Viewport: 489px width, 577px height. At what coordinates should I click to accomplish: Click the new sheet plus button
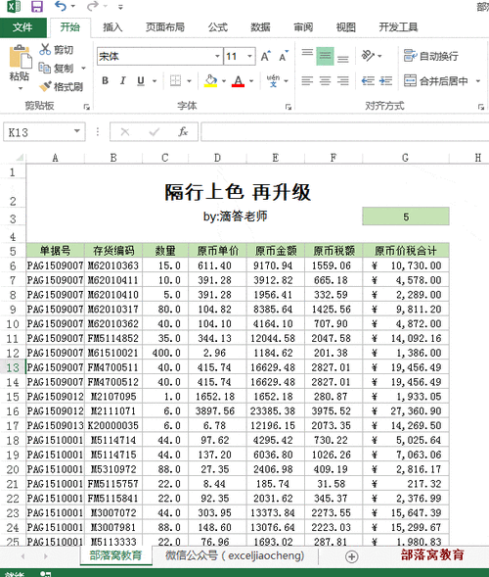click(x=351, y=556)
